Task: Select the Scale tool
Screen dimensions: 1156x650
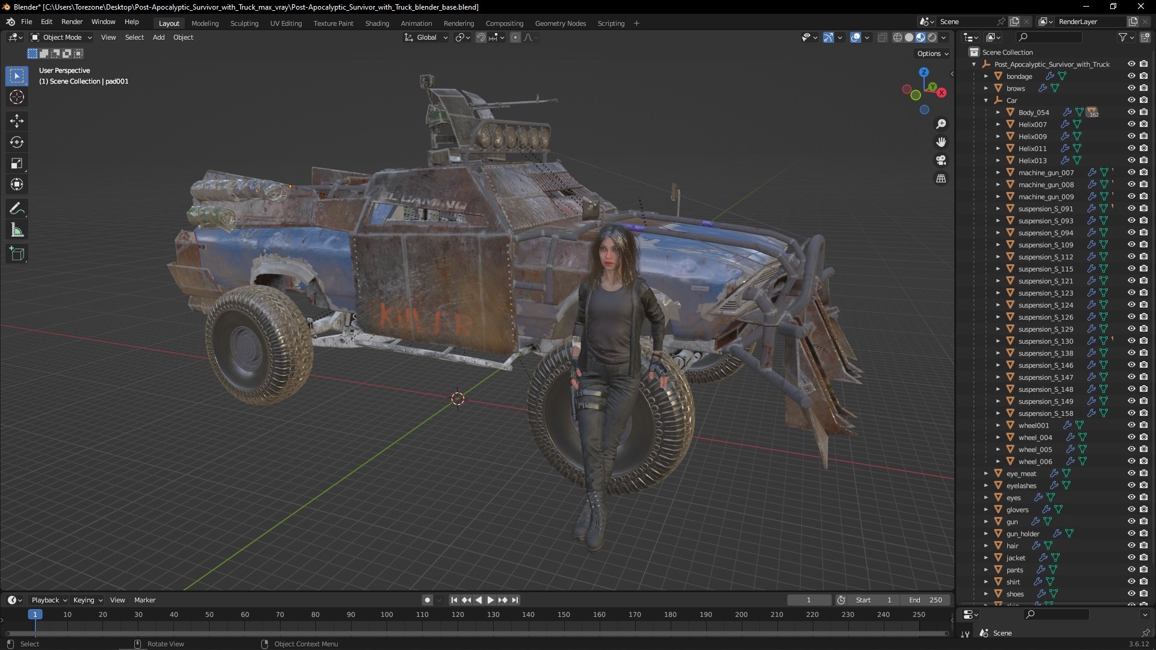Action: tap(17, 163)
